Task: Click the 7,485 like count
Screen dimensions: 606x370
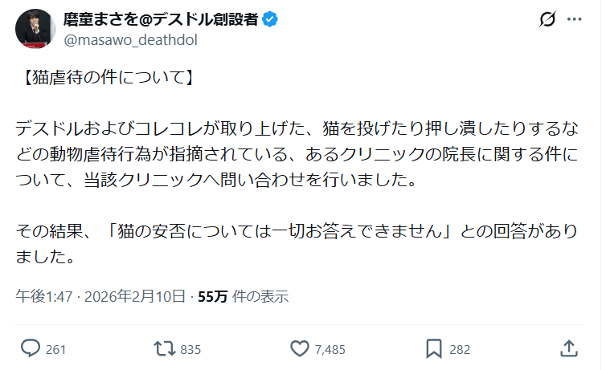Action: (330, 349)
